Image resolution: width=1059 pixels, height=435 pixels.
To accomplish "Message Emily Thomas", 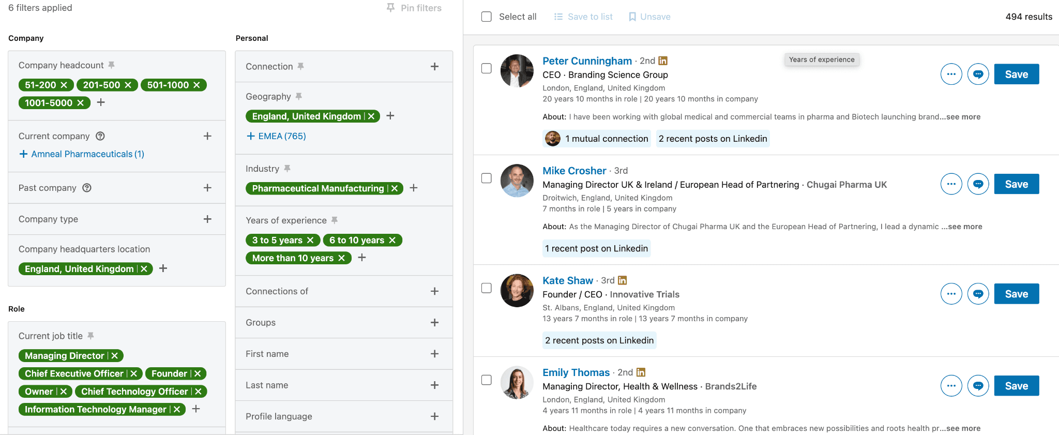I will (978, 386).
